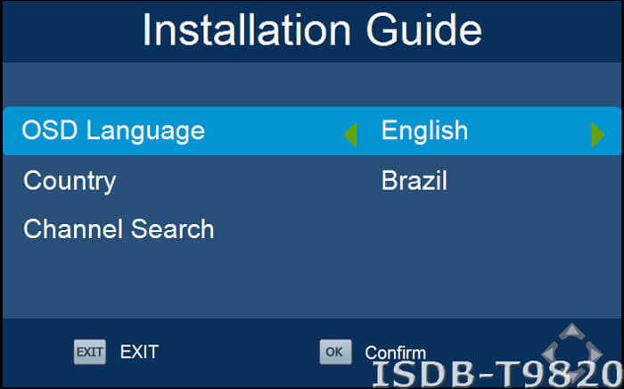
Task: Click the Installation Guide title
Action: 312,30
